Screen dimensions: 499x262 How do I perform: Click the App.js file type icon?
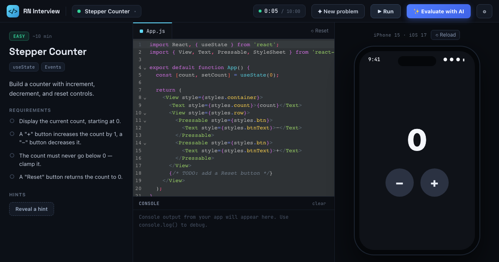(x=141, y=31)
